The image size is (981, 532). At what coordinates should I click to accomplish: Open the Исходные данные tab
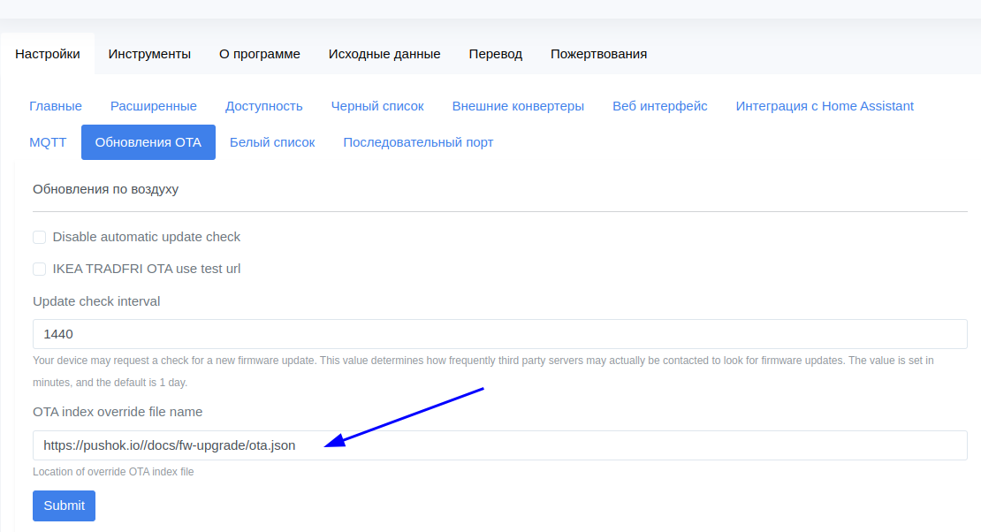pyautogui.click(x=384, y=54)
